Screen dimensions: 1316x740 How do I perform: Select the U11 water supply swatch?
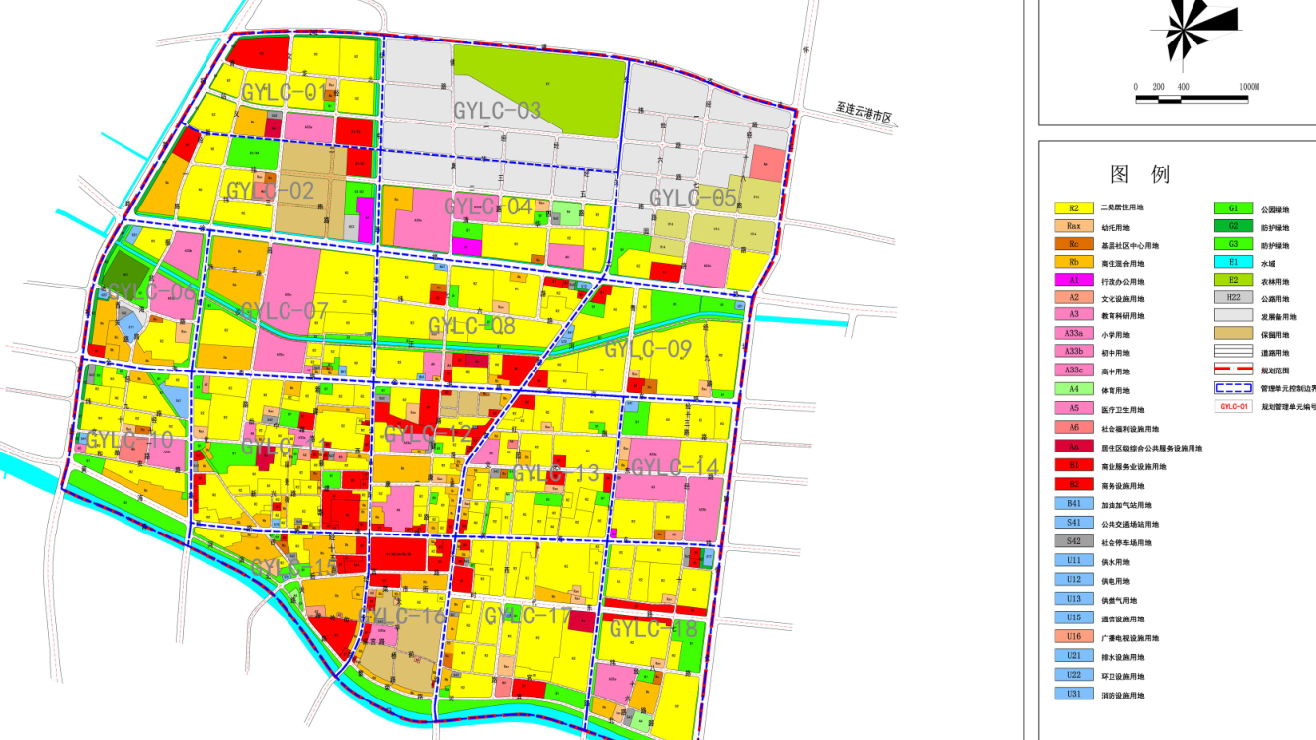tap(1073, 561)
